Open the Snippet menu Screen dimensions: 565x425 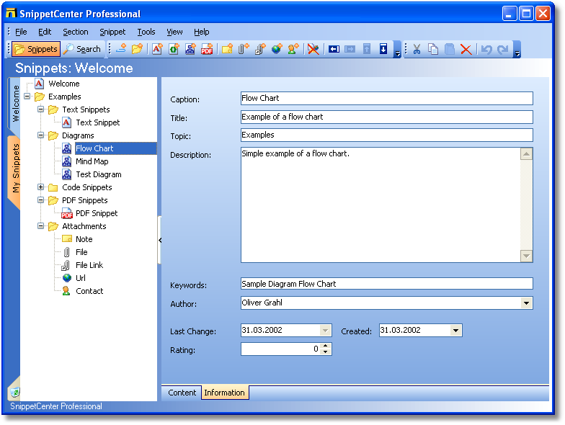coord(112,32)
